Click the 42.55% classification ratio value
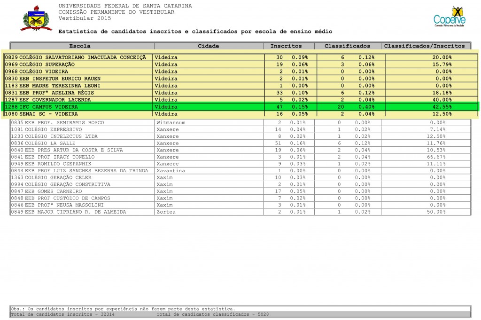Screen dimensions: 481x320 tap(442, 107)
